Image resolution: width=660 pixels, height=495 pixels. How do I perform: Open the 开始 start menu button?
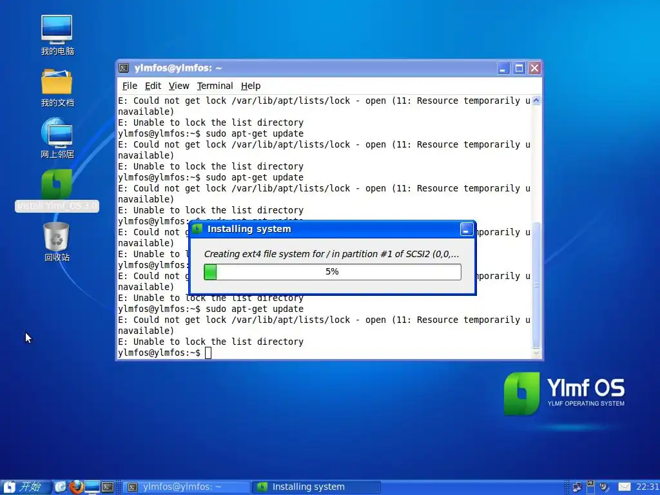tap(24, 487)
